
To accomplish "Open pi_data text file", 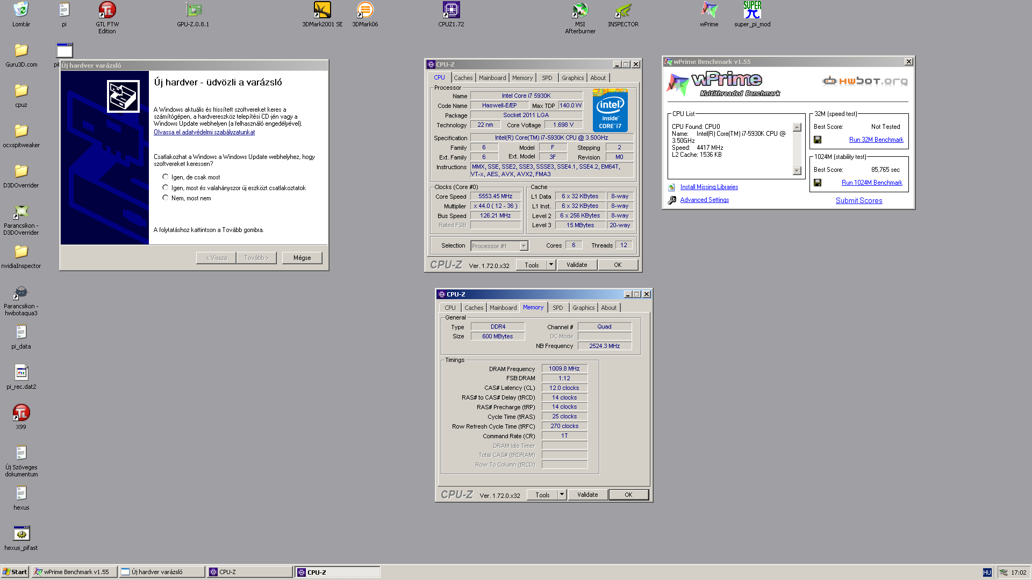I will tap(21, 337).
